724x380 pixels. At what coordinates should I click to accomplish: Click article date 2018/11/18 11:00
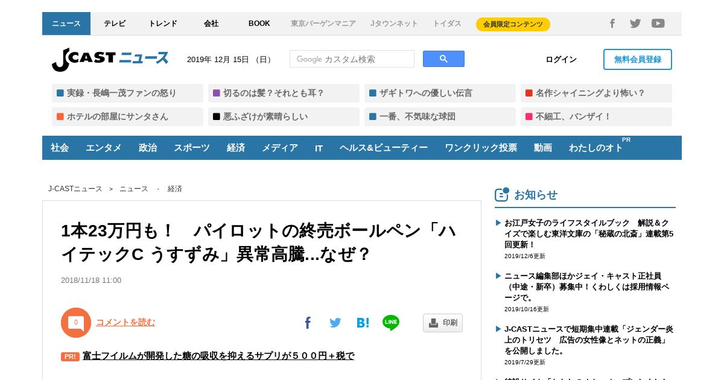point(91,280)
